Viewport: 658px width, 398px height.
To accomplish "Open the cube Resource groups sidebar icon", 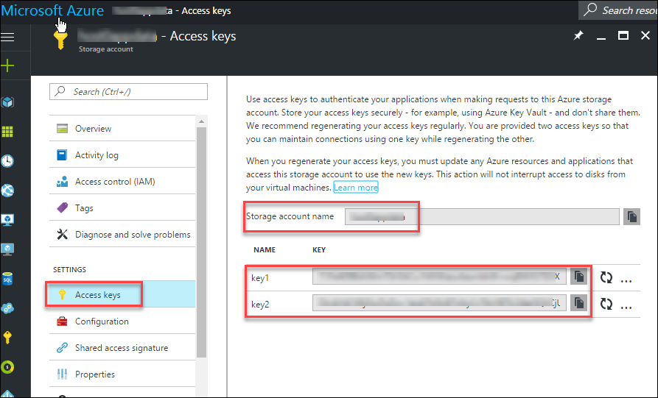I will (x=7, y=102).
